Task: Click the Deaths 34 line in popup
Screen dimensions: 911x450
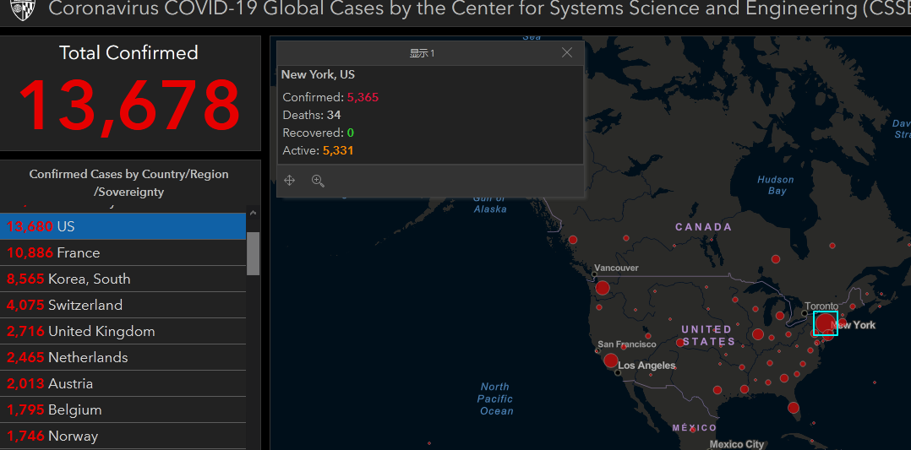Action: click(x=312, y=115)
